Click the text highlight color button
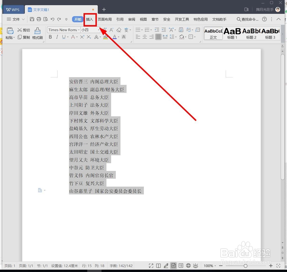This screenshot has width=287, height=272. coord(105,37)
